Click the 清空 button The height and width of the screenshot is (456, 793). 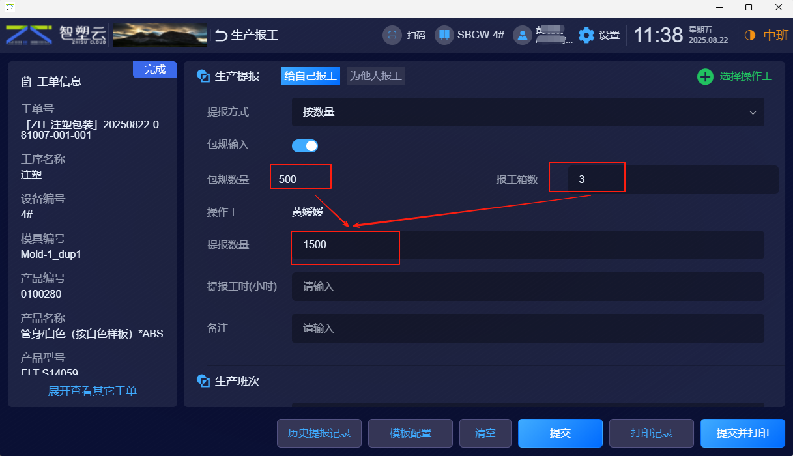click(x=485, y=433)
